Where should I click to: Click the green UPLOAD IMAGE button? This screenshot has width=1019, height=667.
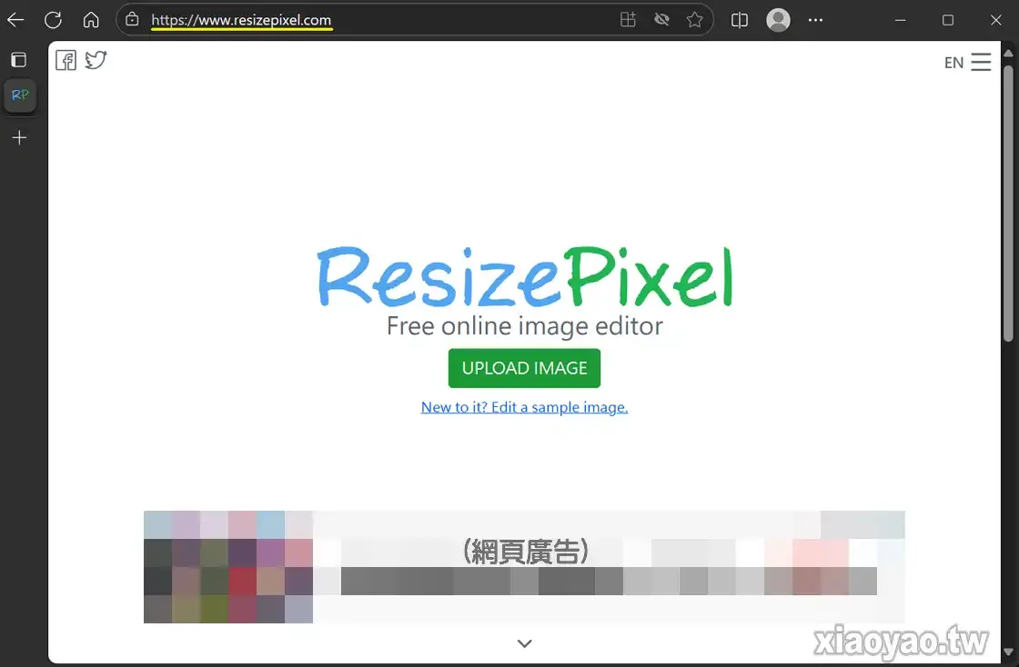click(524, 368)
